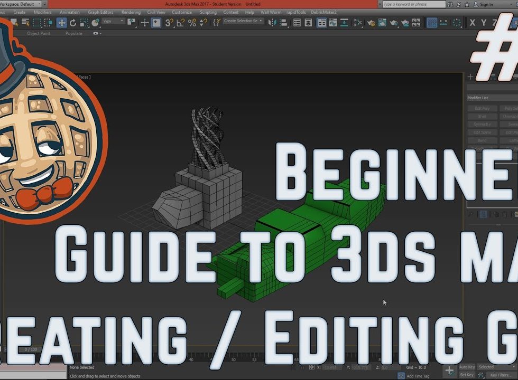This screenshot has width=518, height=380.
Task: Restrict transform to X axis
Action: [473, 22]
